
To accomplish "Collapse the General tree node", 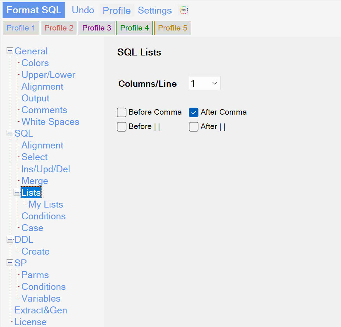I will point(10,51).
